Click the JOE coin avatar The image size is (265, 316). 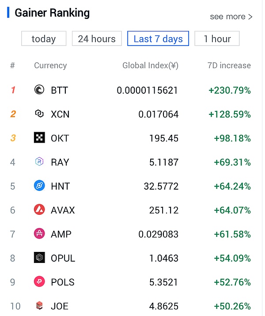tap(39, 305)
